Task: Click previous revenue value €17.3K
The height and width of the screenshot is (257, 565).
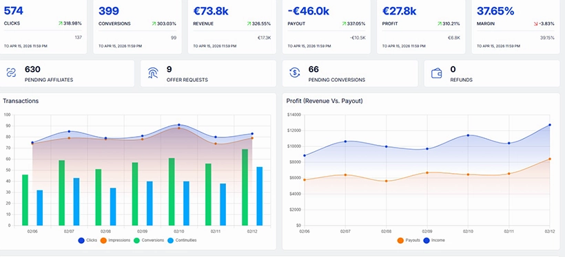Action: (x=264, y=37)
